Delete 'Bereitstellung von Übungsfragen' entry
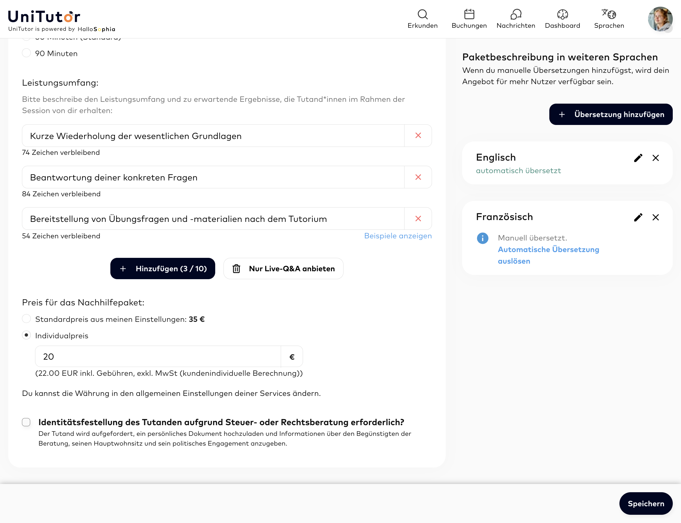The height and width of the screenshot is (523, 681). click(x=418, y=219)
